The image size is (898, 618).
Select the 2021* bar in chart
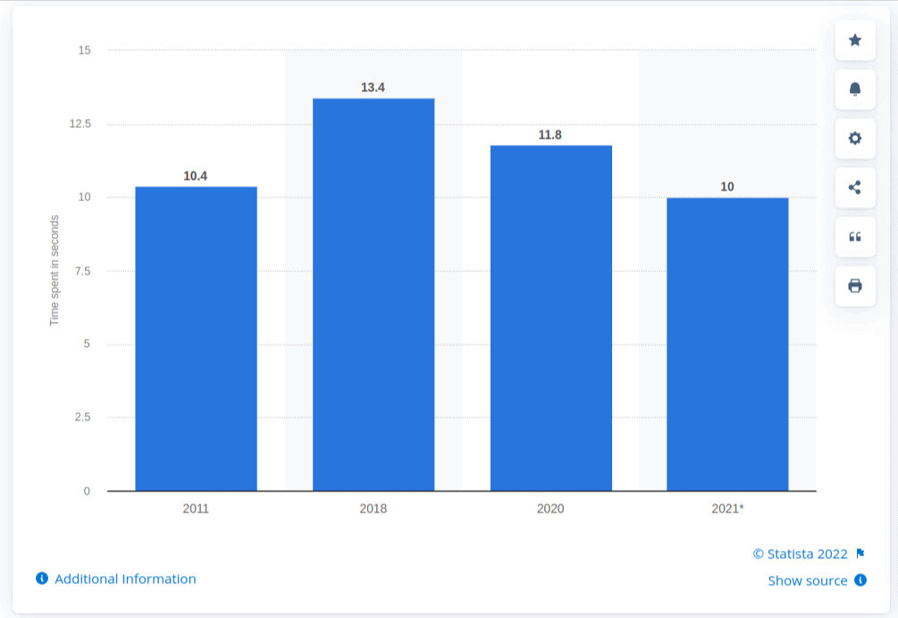coord(727,344)
